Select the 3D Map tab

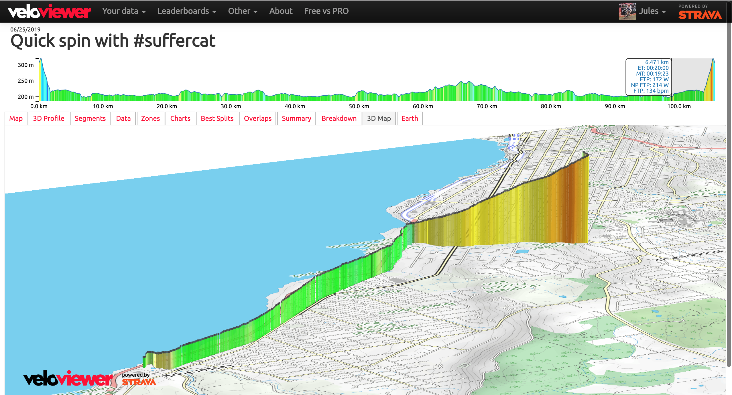pos(379,118)
